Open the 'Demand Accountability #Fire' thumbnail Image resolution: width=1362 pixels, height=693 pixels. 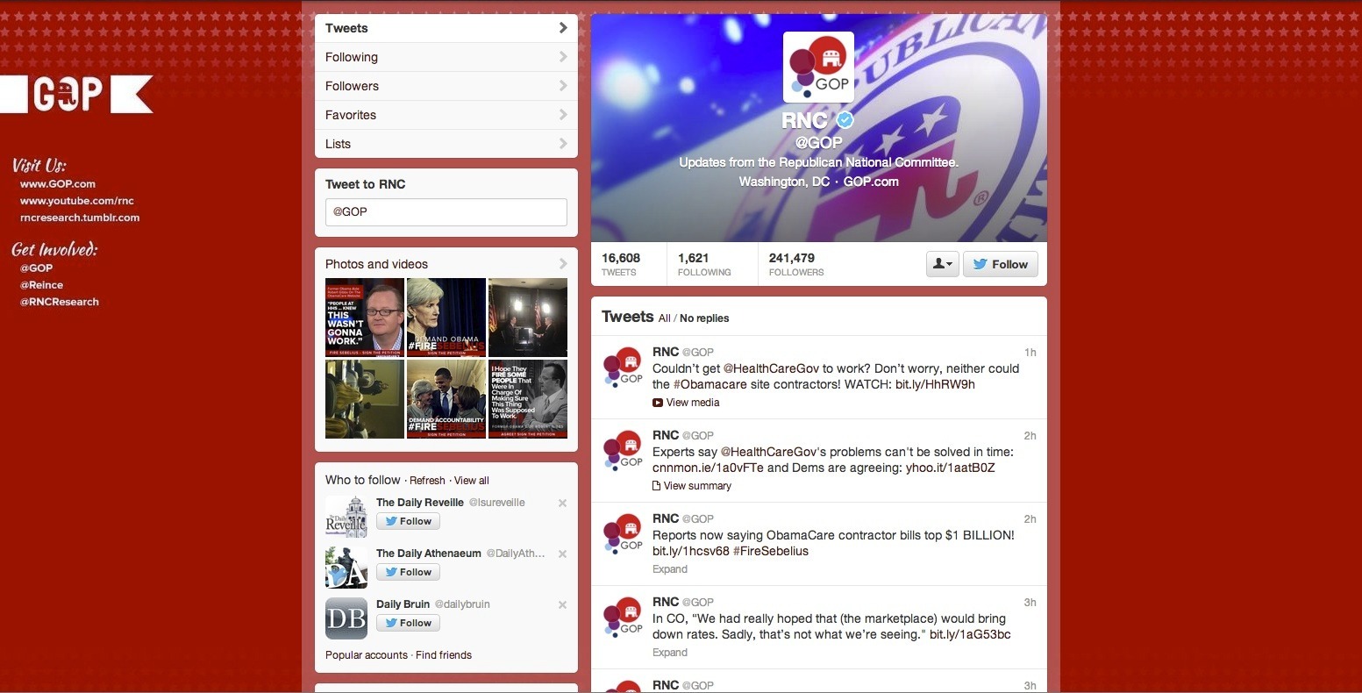pos(446,399)
